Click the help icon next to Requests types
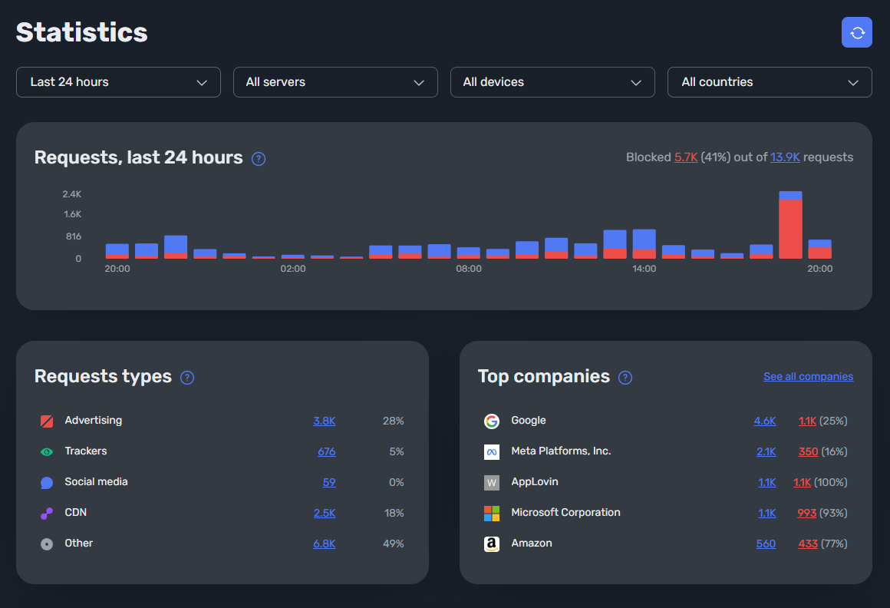 tap(186, 377)
